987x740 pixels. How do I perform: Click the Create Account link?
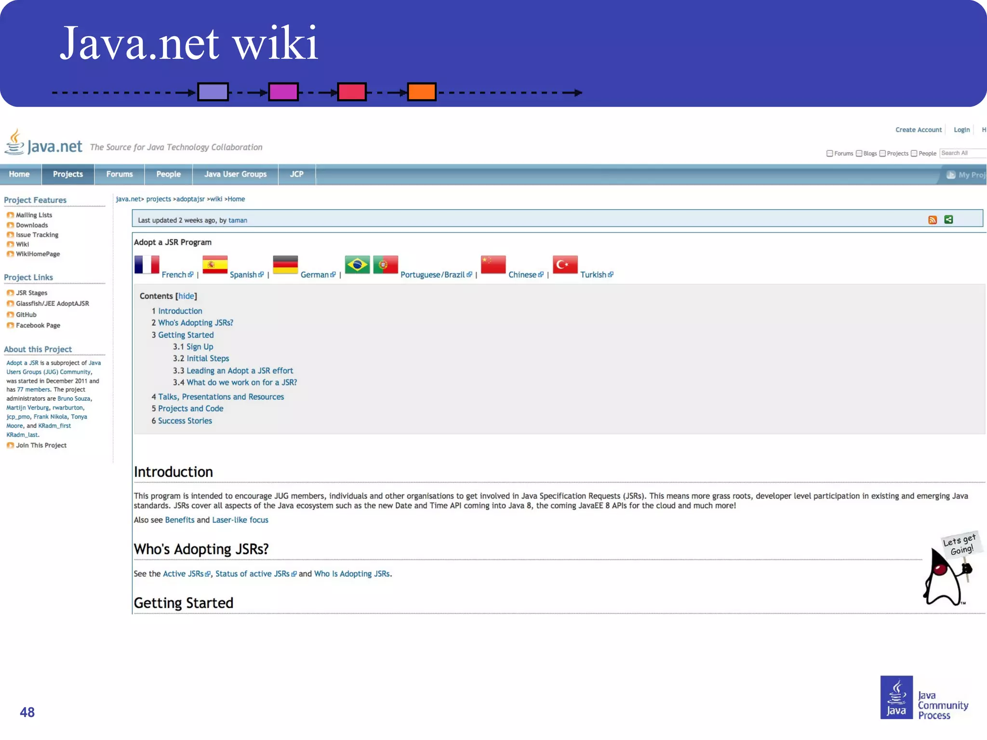tap(919, 130)
